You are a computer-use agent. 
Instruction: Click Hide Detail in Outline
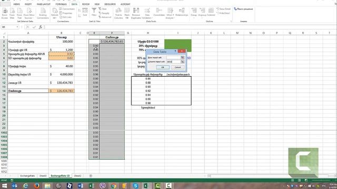[223, 13]
